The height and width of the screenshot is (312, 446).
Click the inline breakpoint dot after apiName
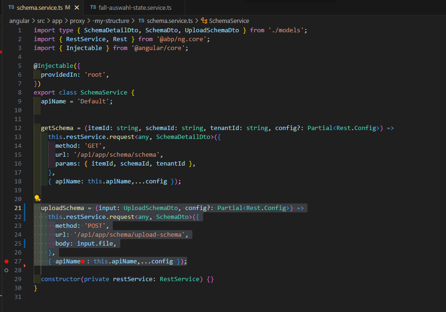coord(82,261)
